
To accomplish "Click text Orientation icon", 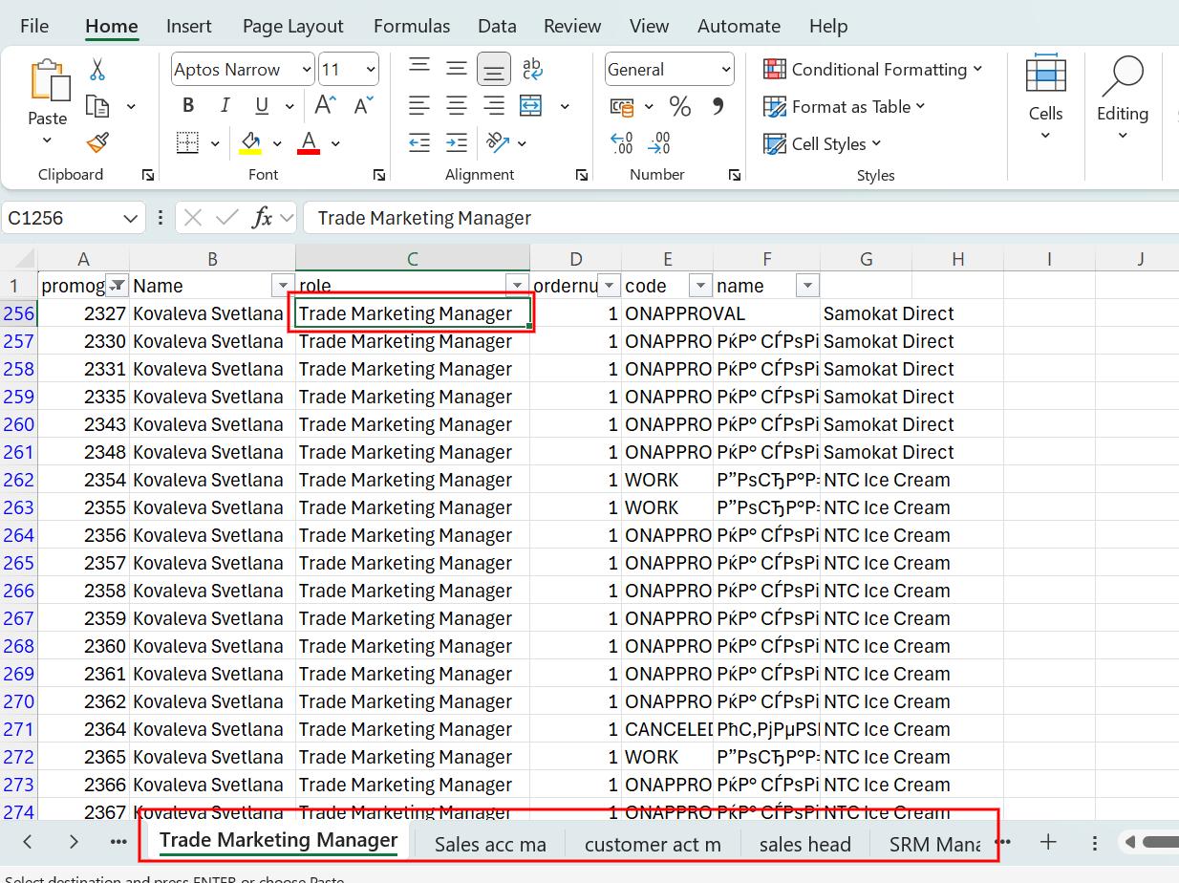I will pos(498,143).
